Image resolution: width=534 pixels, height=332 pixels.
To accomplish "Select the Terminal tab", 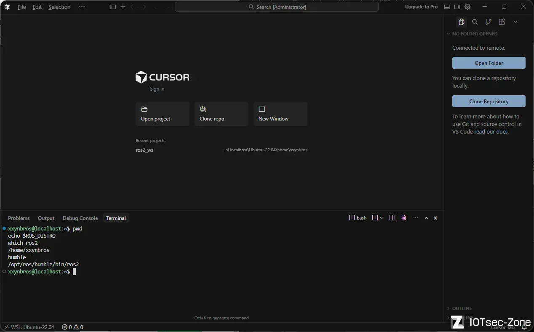I will (x=116, y=218).
